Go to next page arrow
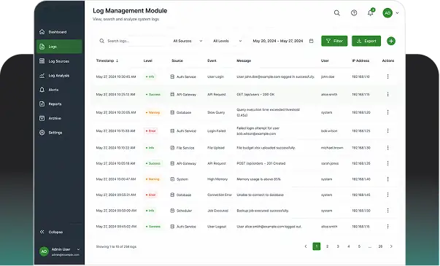Viewport: 440px width, 266px height. click(x=391, y=246)
